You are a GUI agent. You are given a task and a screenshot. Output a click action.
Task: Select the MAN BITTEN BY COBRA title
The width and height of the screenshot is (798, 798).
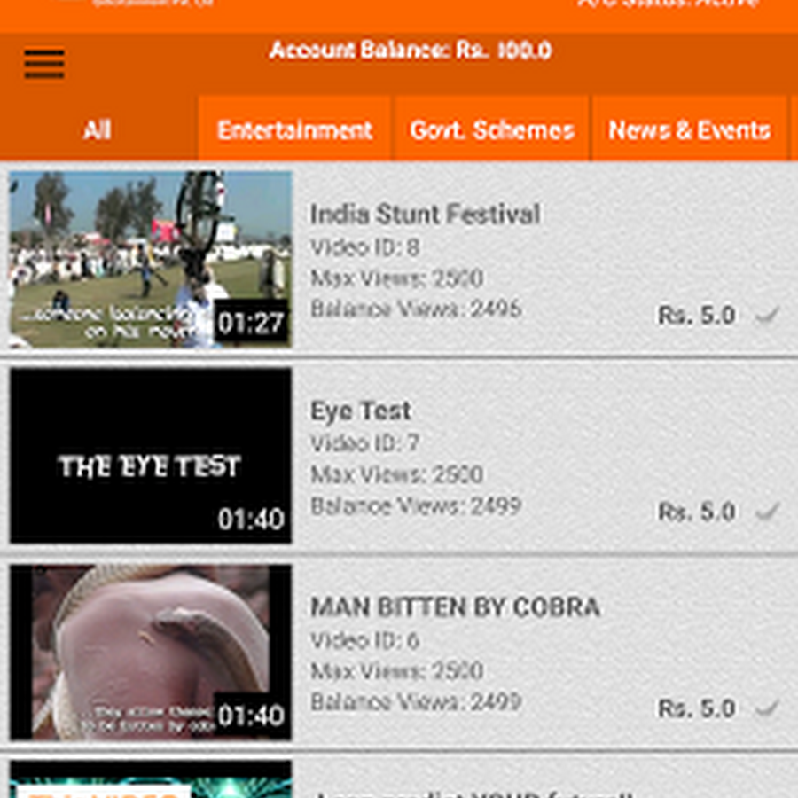[x=456, y=606]
